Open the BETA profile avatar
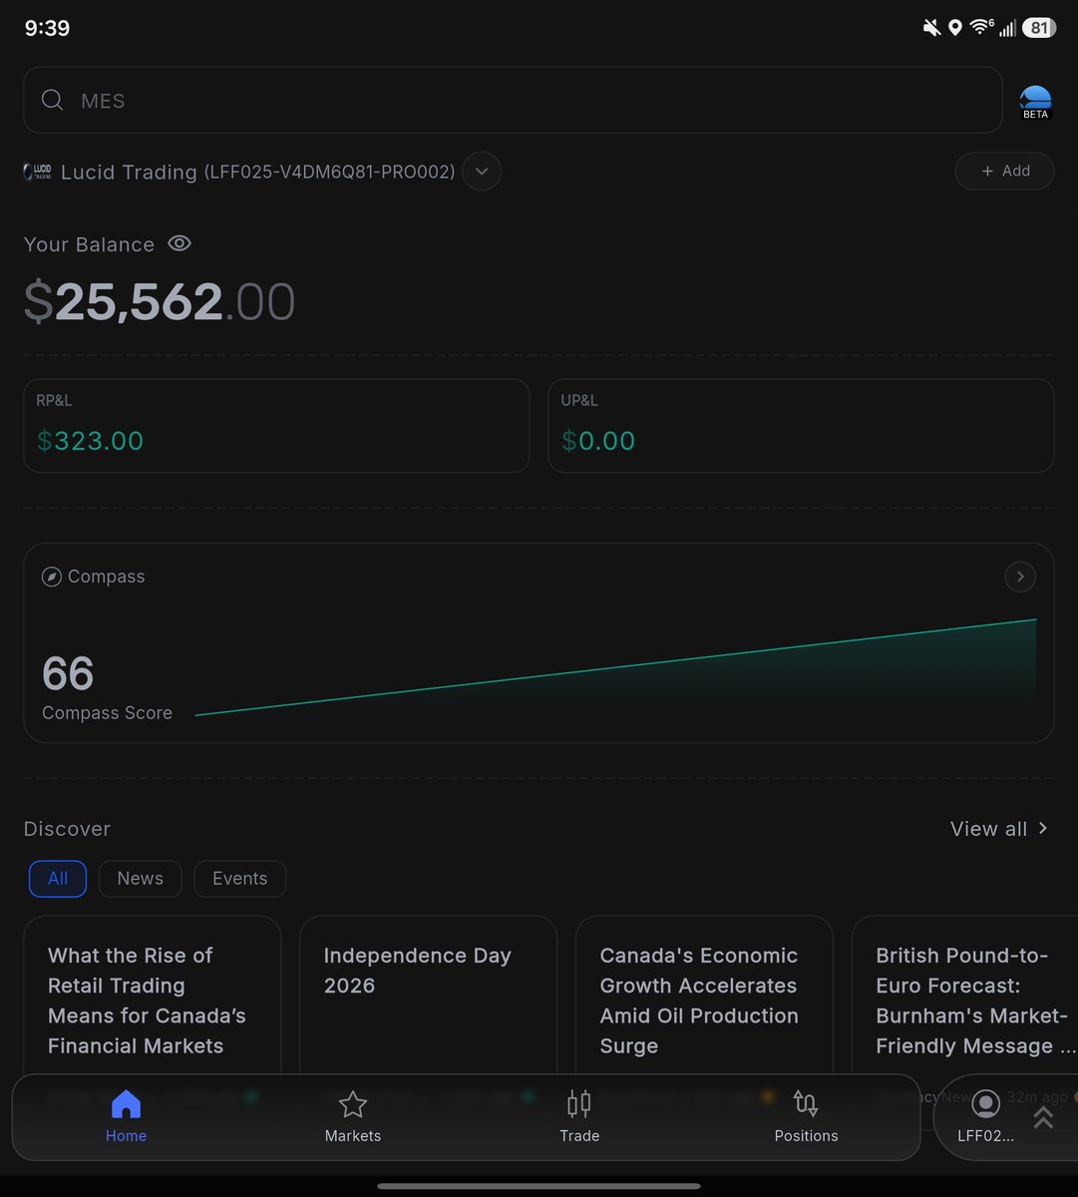This screenshot has width=1078, height=1197. 1036,102
